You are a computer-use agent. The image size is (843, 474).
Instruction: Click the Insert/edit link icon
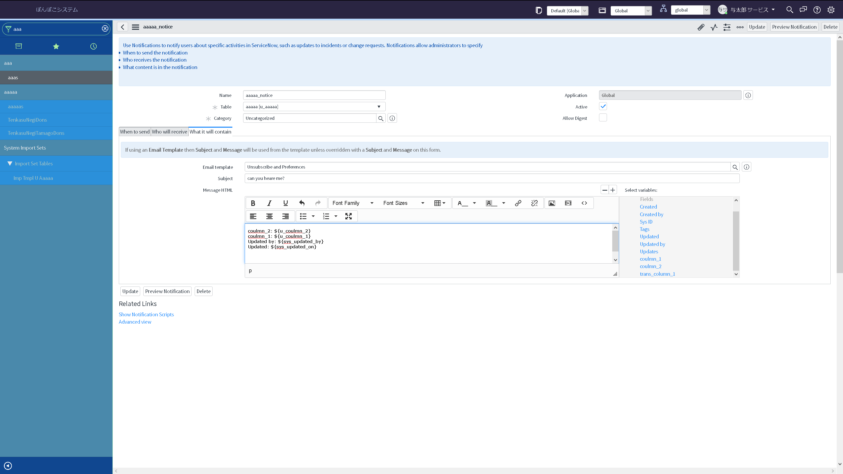(518, 203)
